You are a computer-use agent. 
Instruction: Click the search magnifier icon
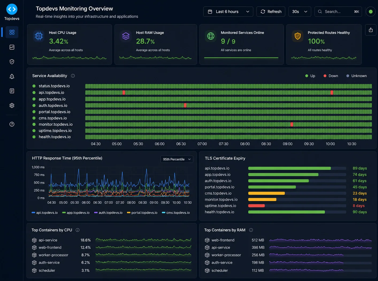pyautogui.click(x=320, y=11)
